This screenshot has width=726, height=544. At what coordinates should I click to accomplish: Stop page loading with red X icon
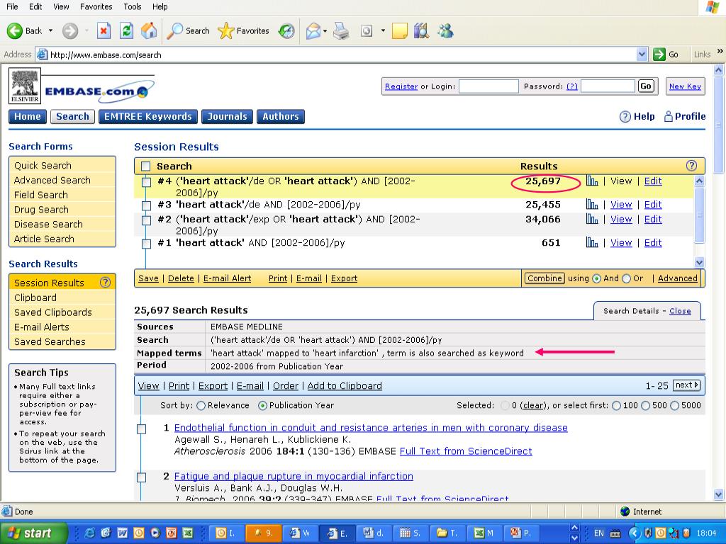coord(104,31)
